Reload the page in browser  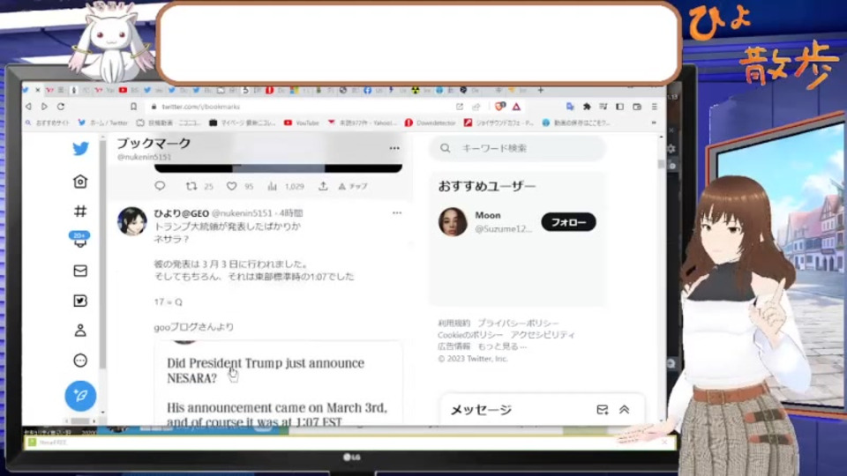click(x=61, y=107)
